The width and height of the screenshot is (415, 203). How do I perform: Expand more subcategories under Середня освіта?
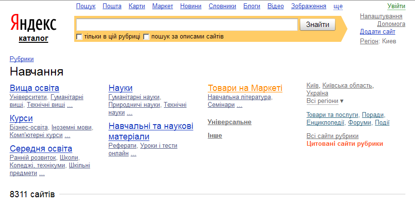[42, 174]
